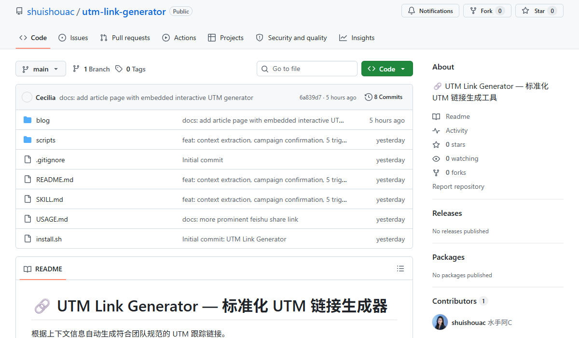Viewport: 579px width, 338px height.
Task: Open the install.sh file name
Action: (49, 239)
